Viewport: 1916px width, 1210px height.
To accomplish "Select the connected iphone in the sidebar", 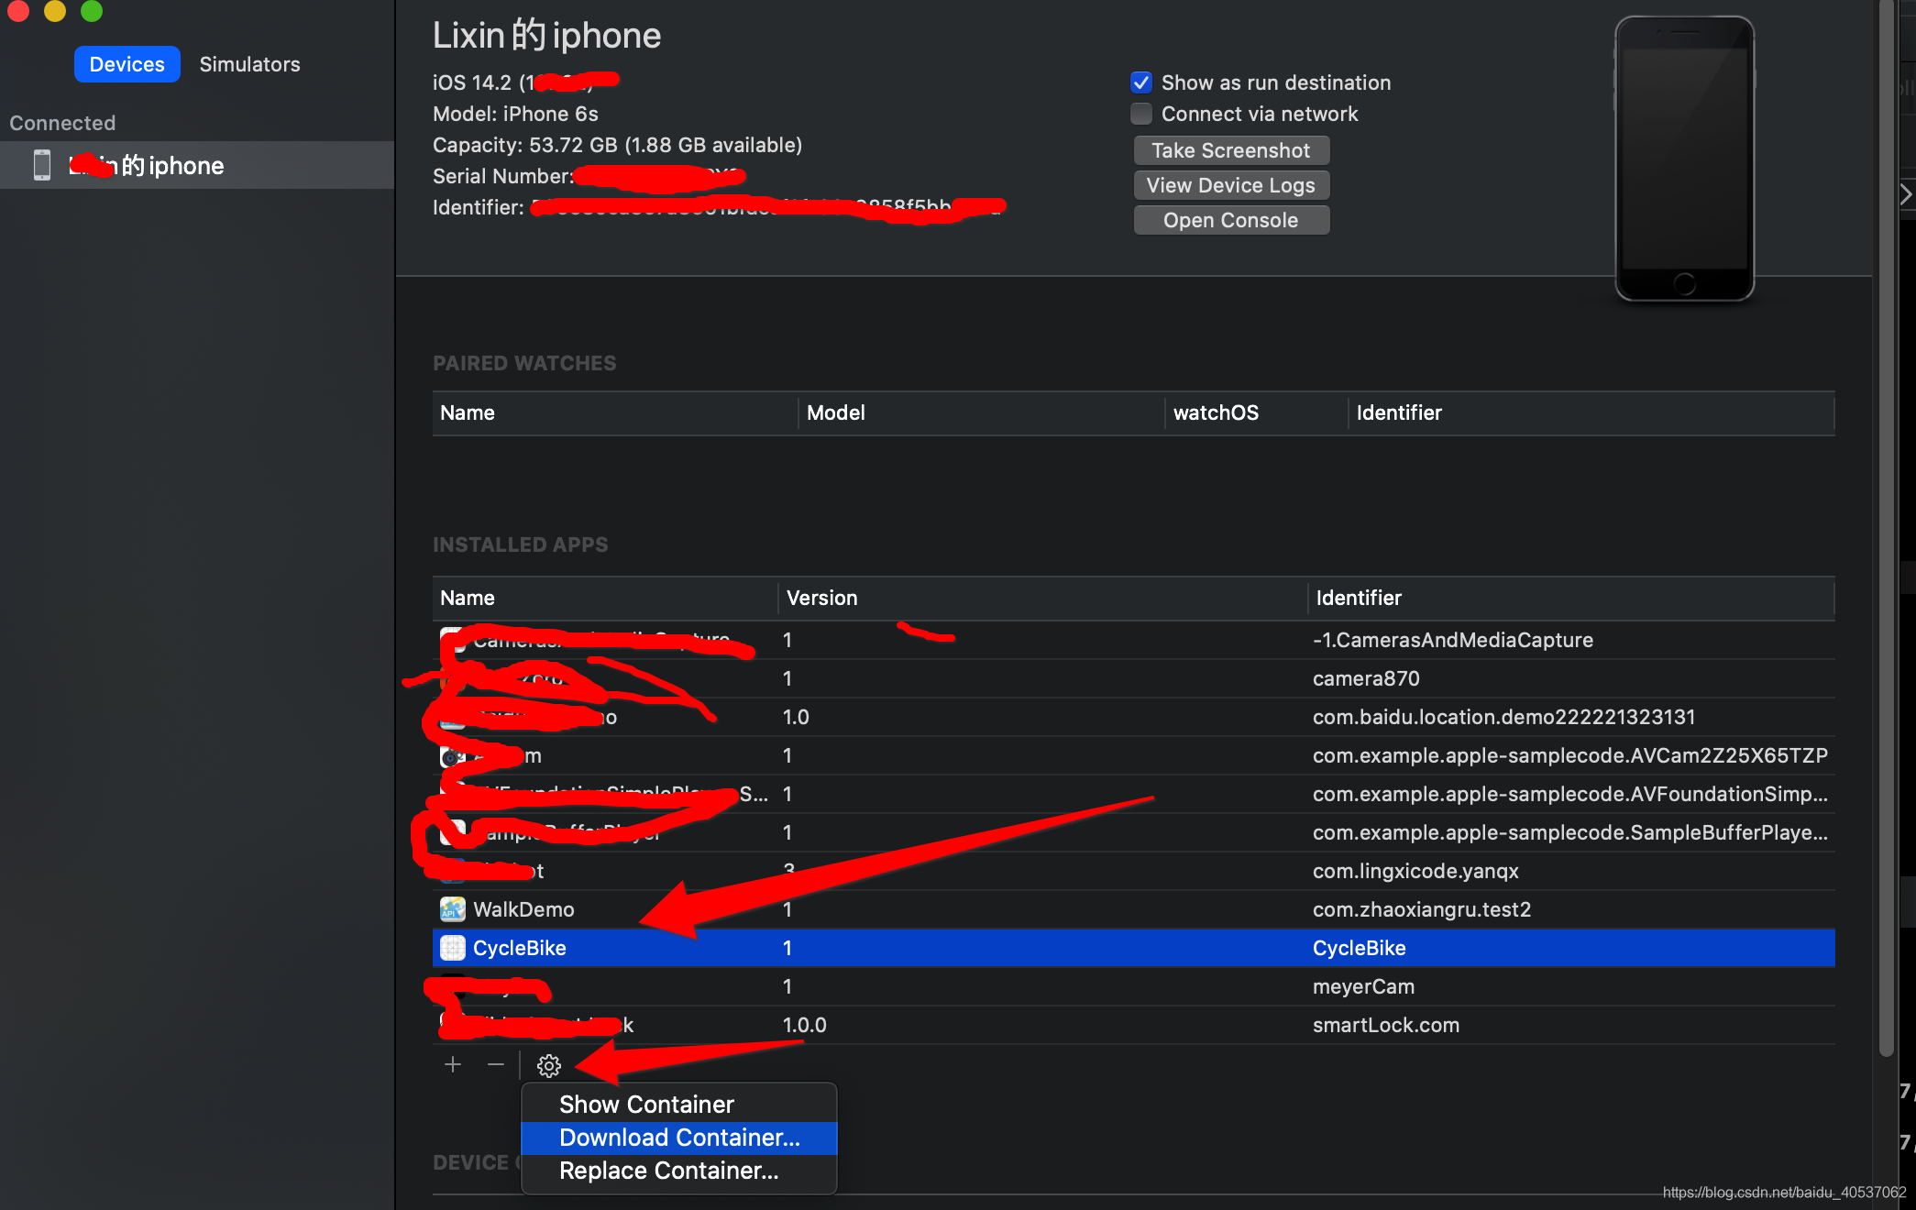I will [x=197, y=165].
